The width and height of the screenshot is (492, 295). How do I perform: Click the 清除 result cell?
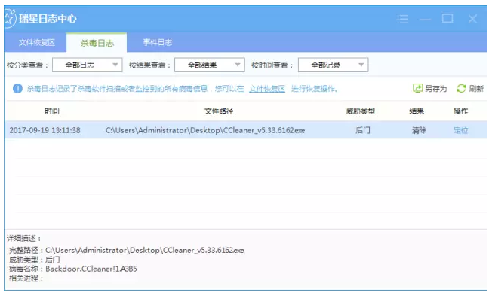(x=419, y=130)
